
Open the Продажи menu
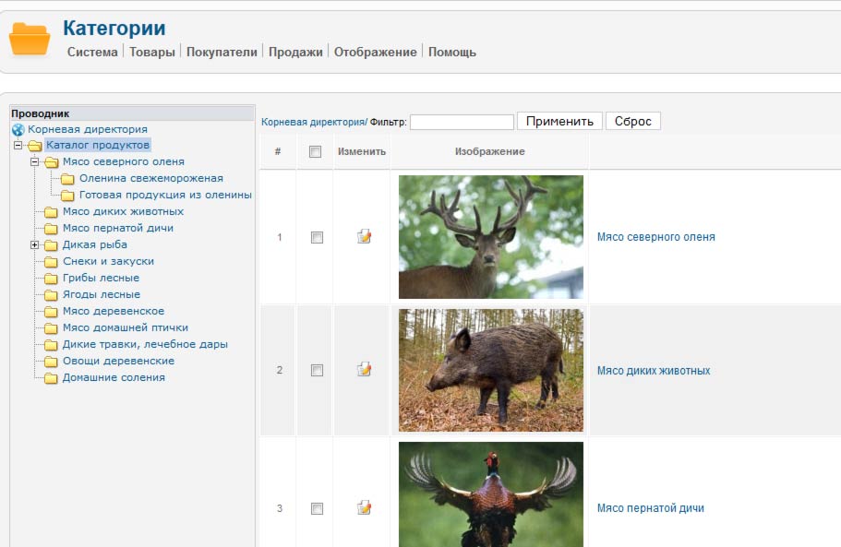click(295, 52)
